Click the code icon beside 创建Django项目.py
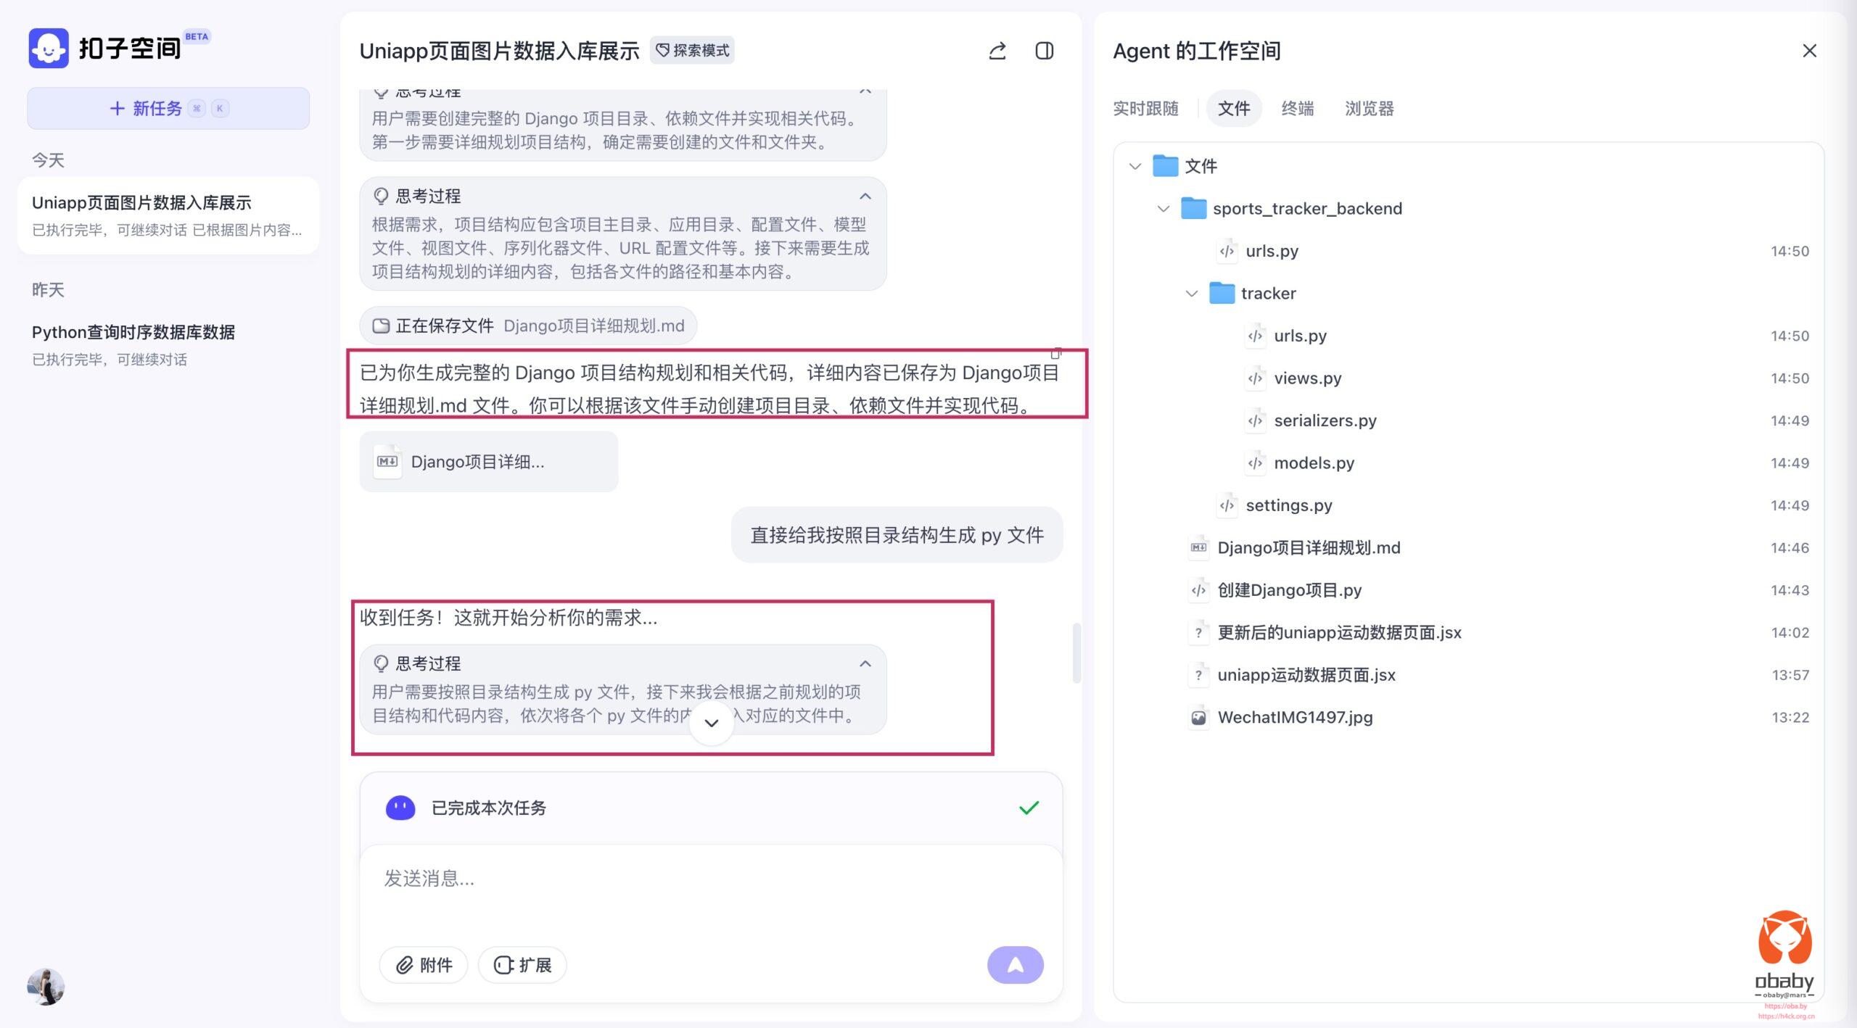This screenshot has height=1028, width=1857. [x=1198, y=590]
